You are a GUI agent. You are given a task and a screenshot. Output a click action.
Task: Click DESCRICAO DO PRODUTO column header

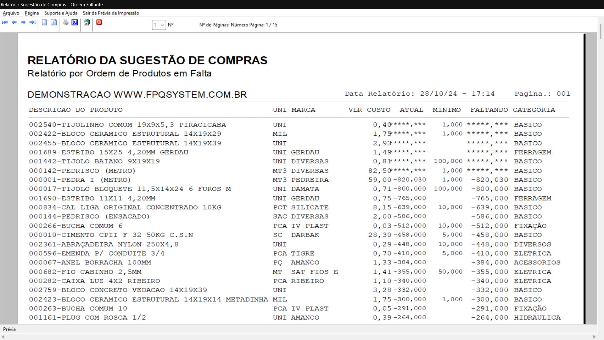tap(76, 110)
